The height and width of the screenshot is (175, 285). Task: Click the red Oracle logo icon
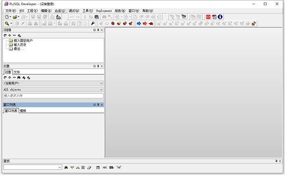coord(209,17)
